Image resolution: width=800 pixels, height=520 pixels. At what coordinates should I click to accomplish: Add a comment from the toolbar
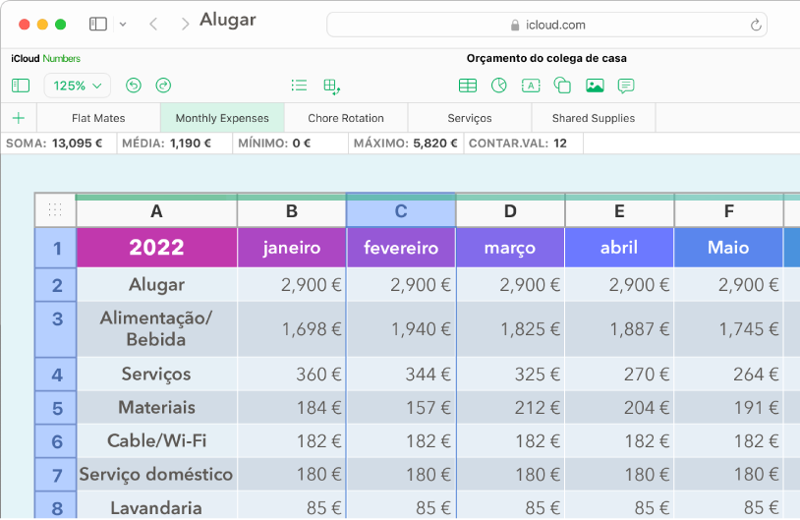point(626,86)
